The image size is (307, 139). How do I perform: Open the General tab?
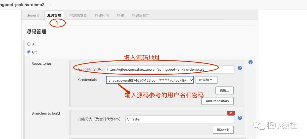tap(33, 15)
